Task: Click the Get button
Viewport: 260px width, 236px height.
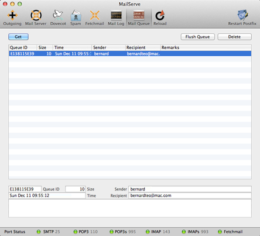Action: click(18, 37)
